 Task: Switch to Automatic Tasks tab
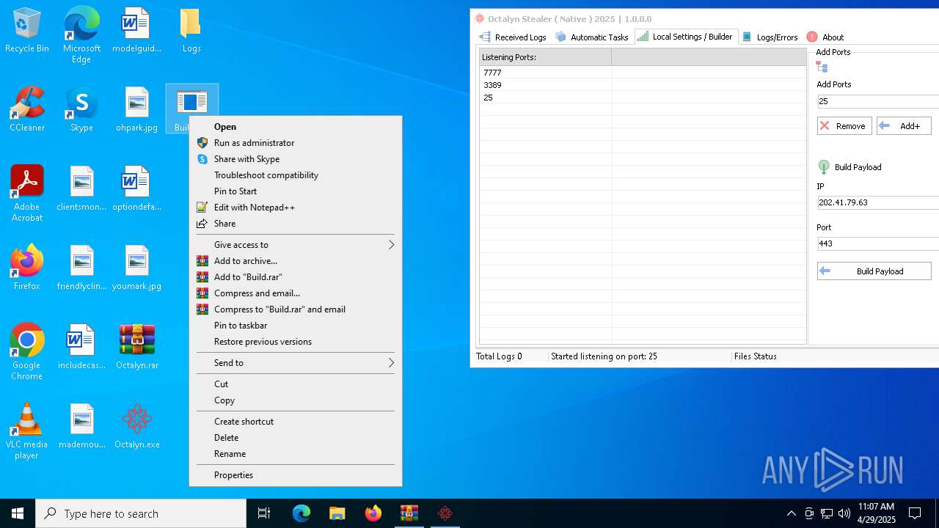592,37
